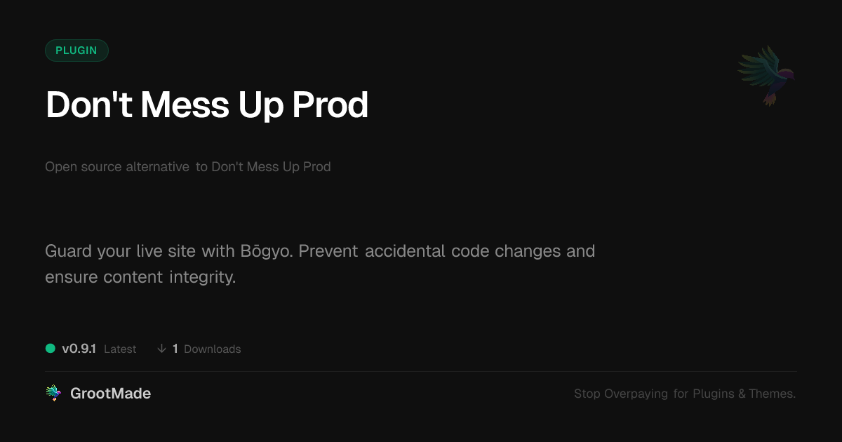
Task: Click 'Don't Mess Up Prod' in the gray subtitle
Action: (271, 167)
